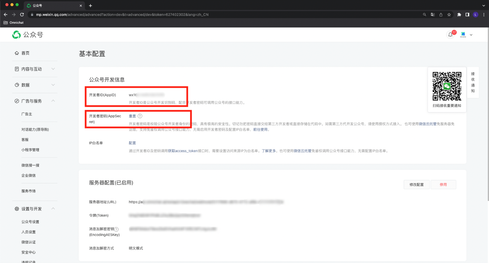Open the account avatar dropdown

466,35
